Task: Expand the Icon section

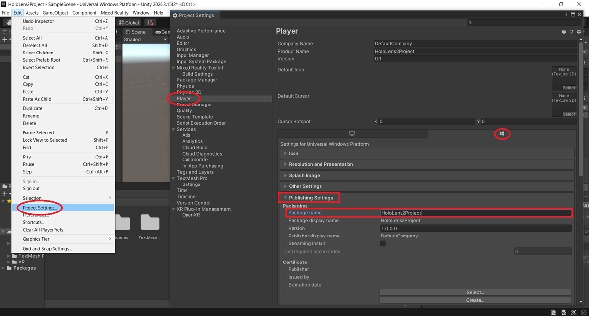Action: 426,153
